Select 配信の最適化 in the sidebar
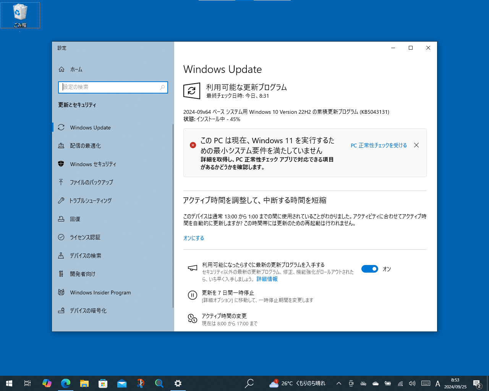The image size is (489, 391). [x=86, y=145]
